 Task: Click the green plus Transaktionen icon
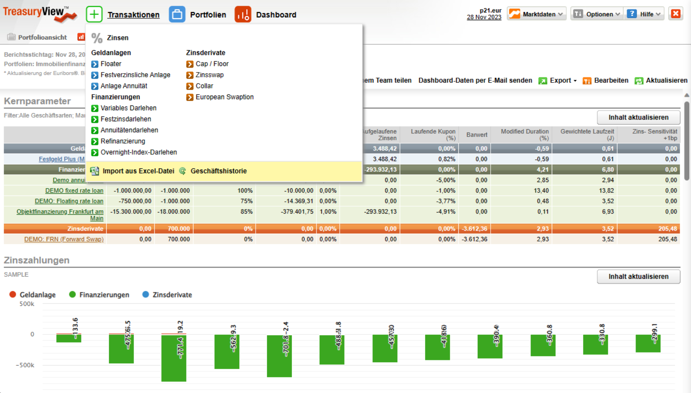(x=94, y=15)
